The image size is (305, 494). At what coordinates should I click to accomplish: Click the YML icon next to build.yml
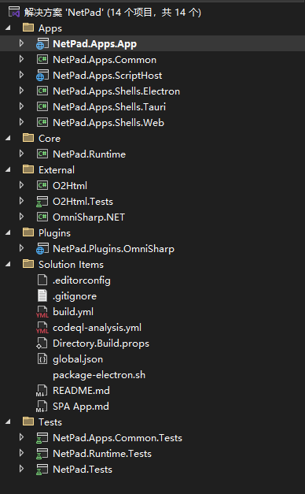click(x=42, y=311)
